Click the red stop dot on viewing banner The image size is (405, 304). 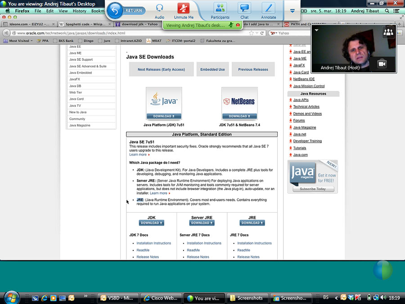click(x=238, y=25)
